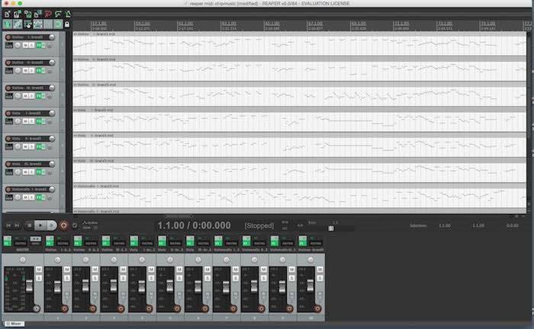Image resolution: width=534 pixels, height=329 pixels.
Task: Toggle the envelope points toolbar icon
Action: coord(37,24)
